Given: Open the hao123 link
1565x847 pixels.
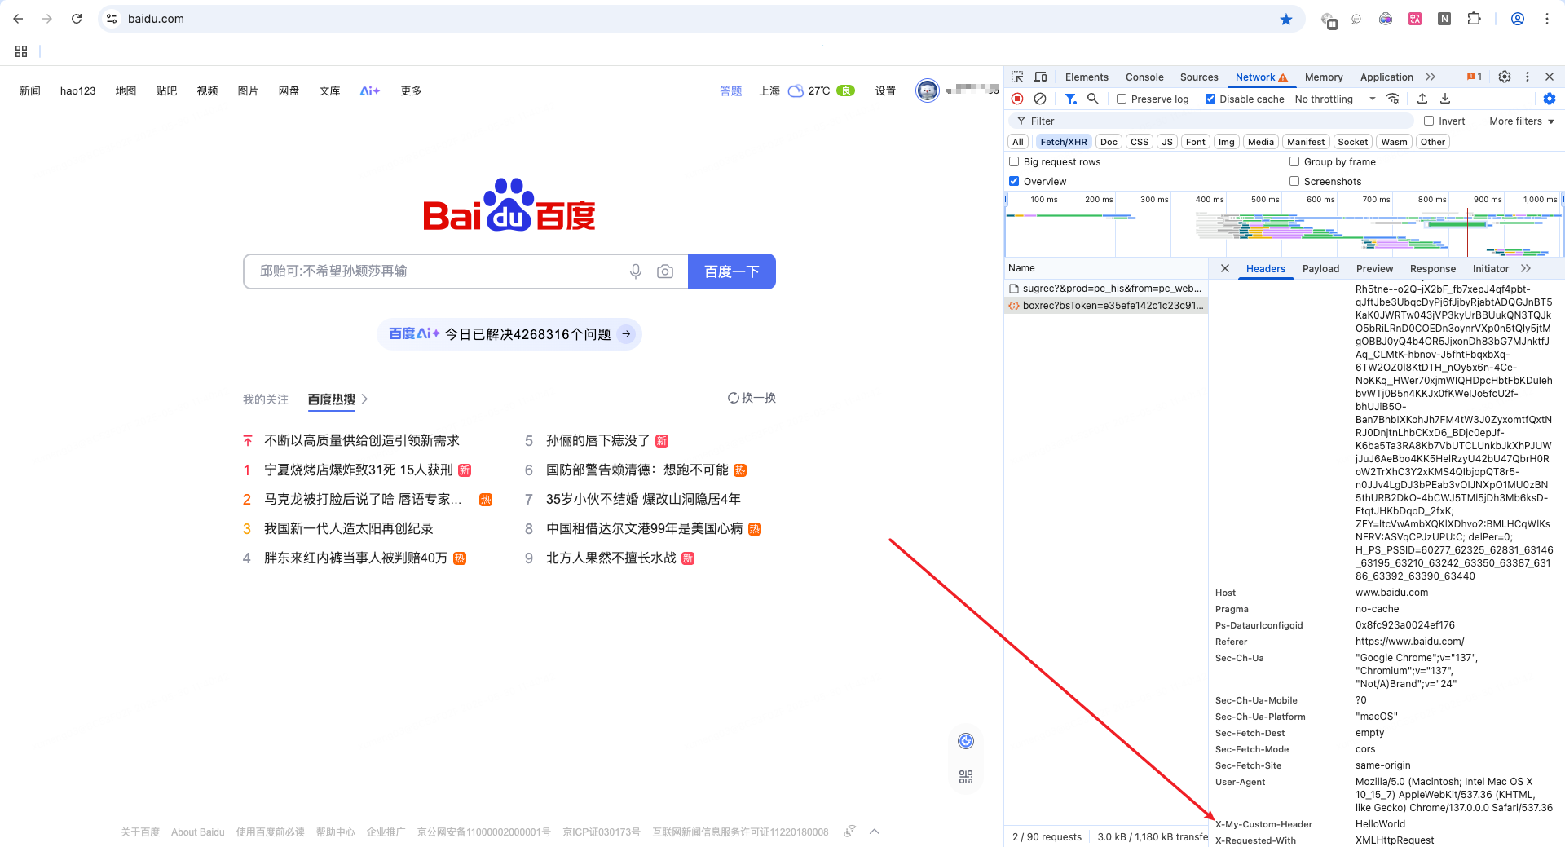Looking at the screenshot, I should click(x=78, y=90).
